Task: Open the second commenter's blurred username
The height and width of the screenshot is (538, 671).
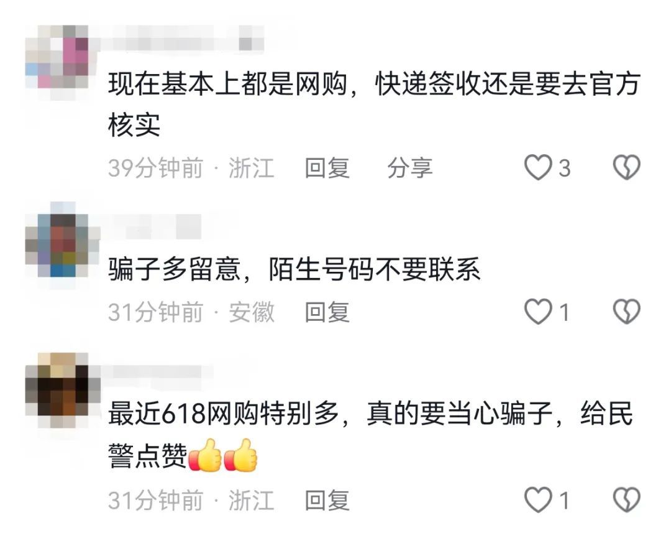Action: coord(150,226)
